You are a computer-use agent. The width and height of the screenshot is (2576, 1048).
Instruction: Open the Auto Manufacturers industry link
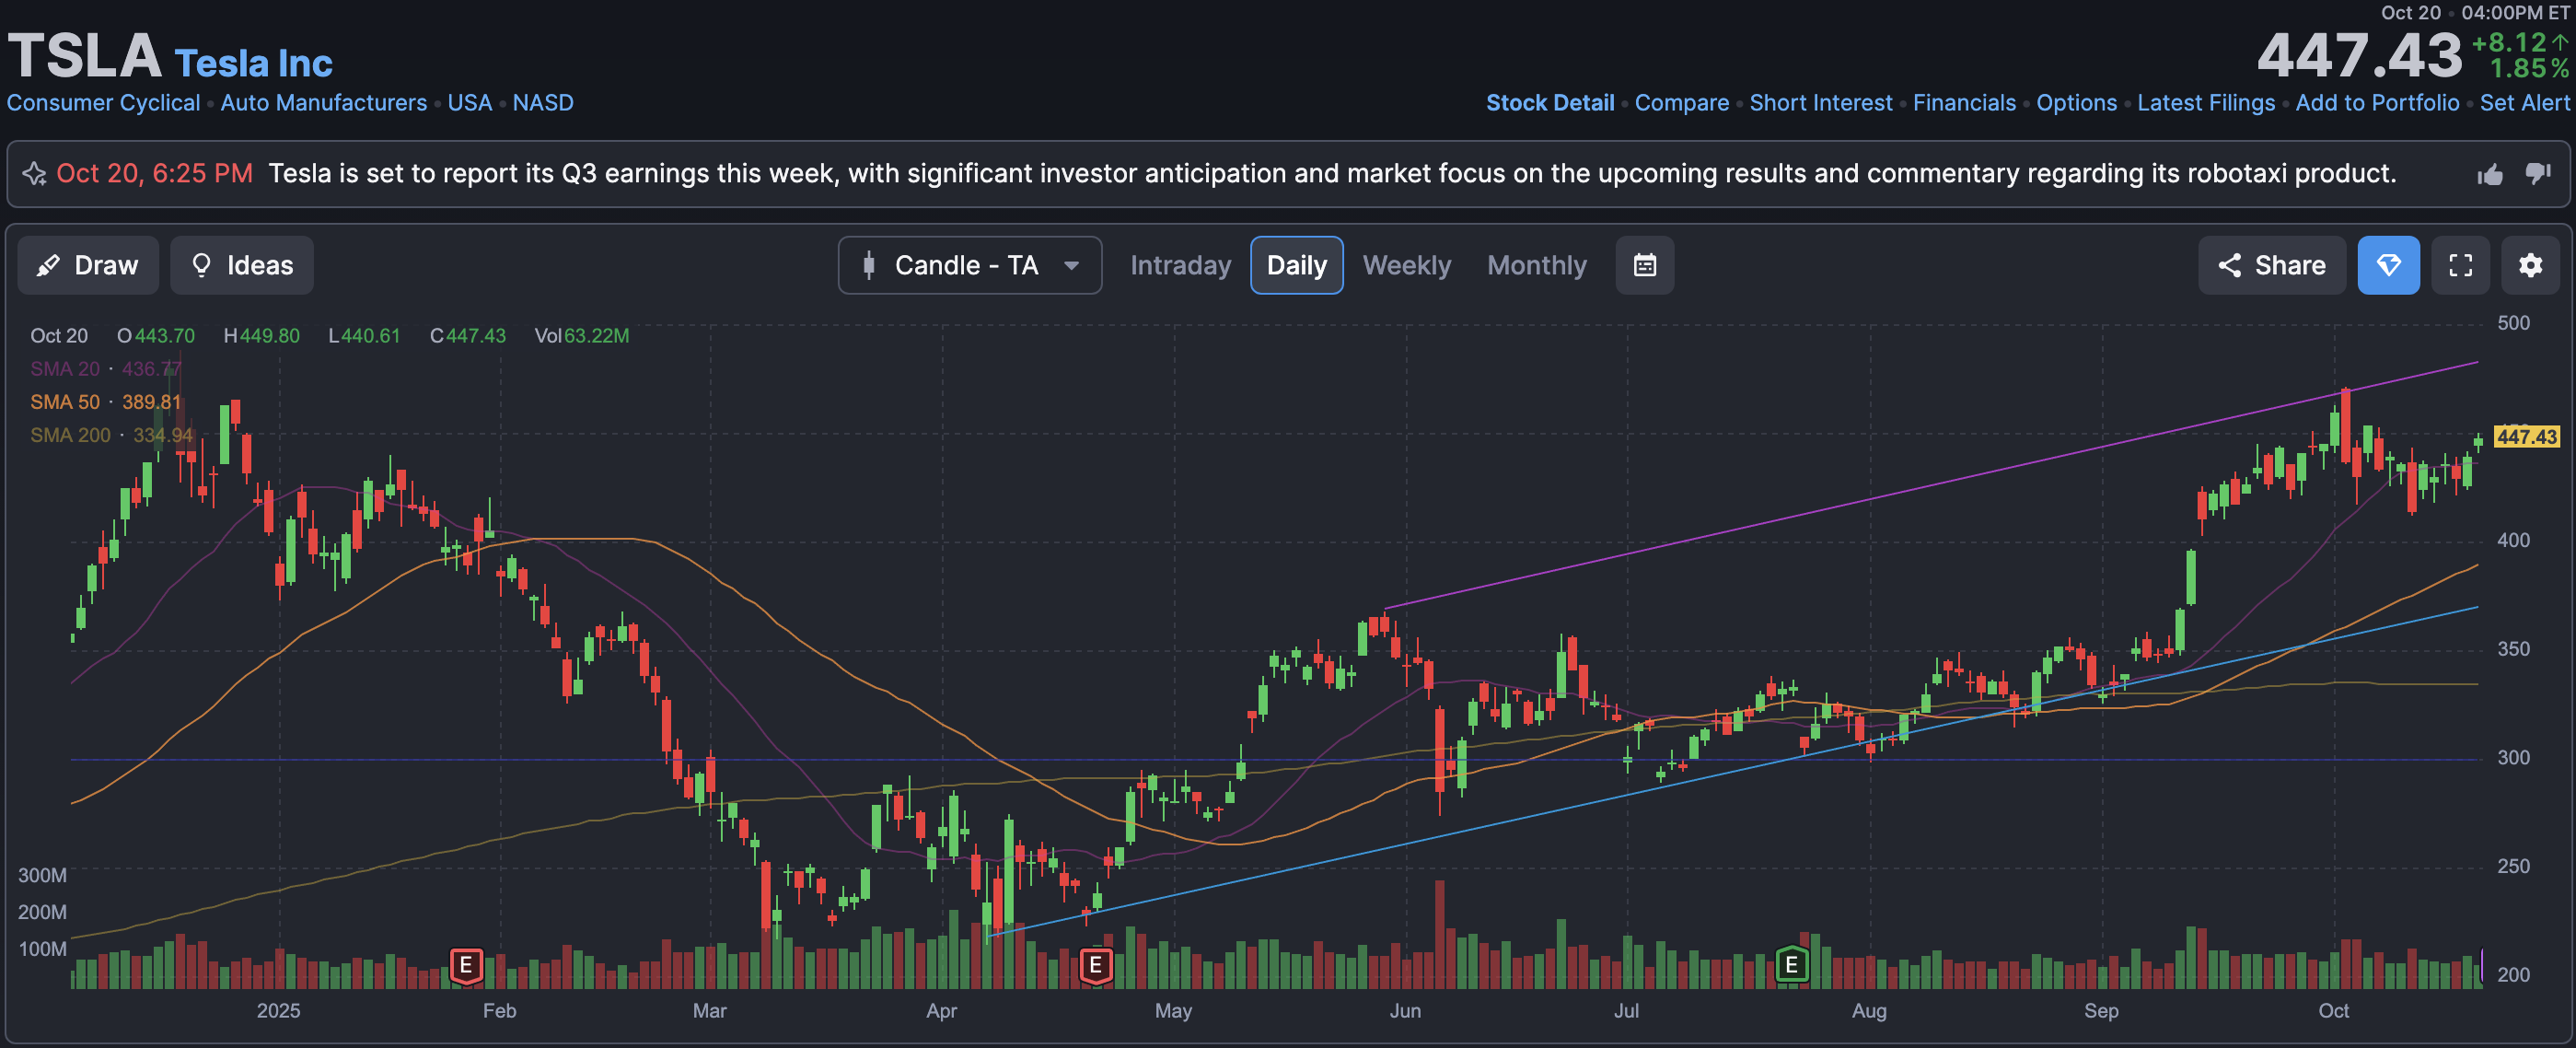[323, 103]
